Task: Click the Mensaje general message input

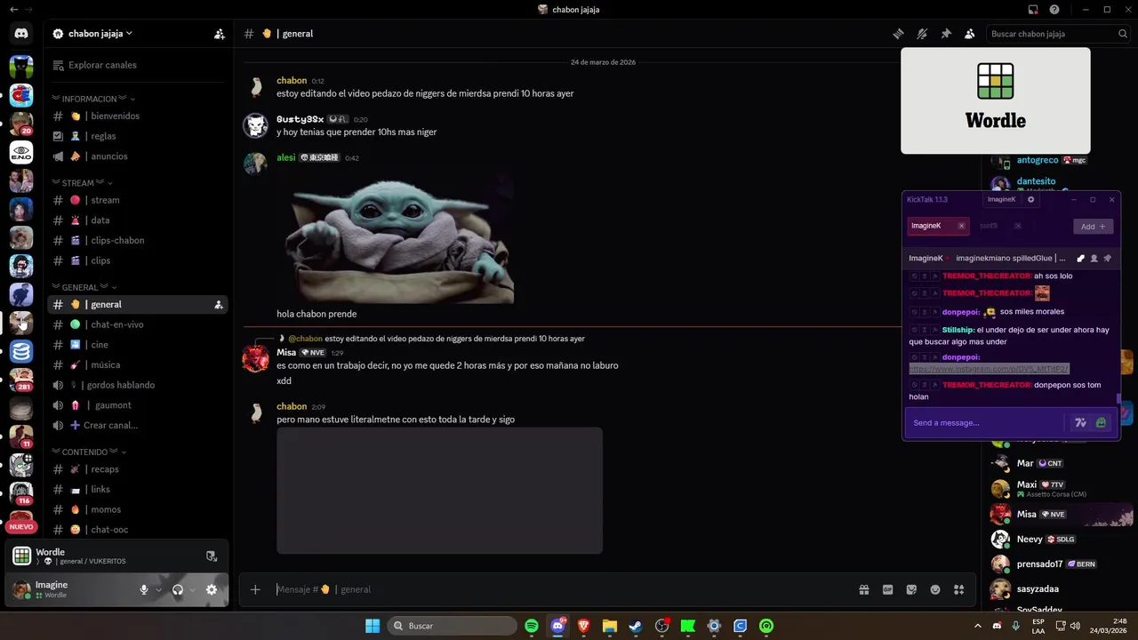Action: (560, 589)
